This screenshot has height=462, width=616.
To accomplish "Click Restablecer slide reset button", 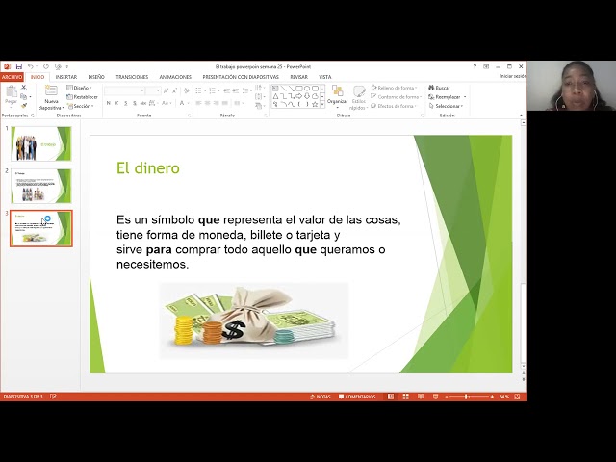I will click(82, 96).
